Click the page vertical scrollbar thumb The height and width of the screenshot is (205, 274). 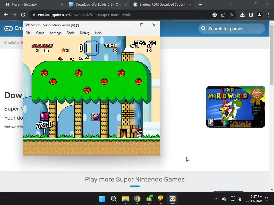coord(272,55)
